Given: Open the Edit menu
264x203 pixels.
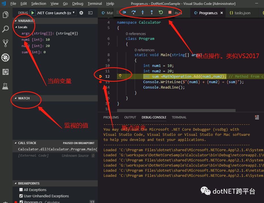Looking at the screenshot, I should tap(24, 3).
